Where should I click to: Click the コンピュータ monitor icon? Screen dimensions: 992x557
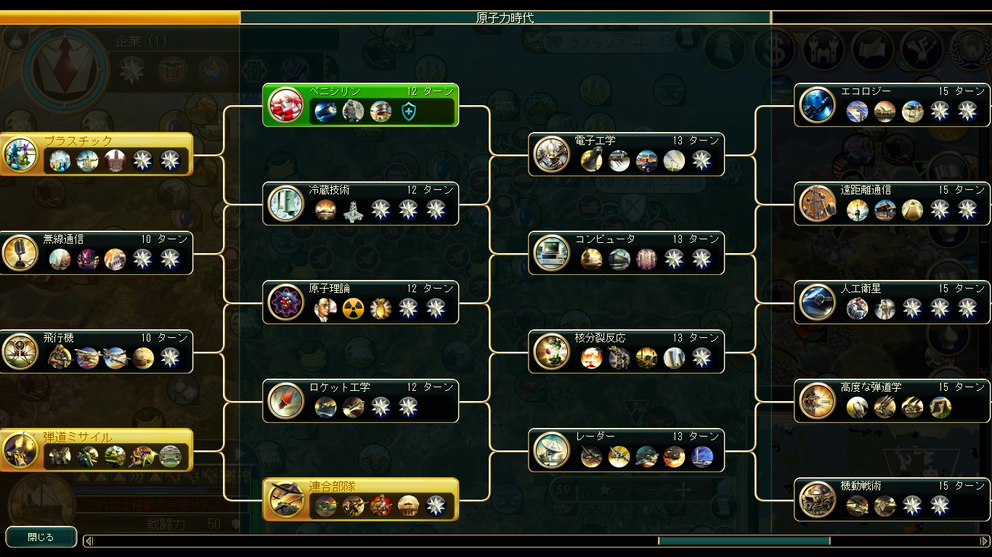[551, 253]
